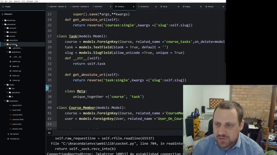Screen dimensions: 277x155
Task: Close the urls.py editor tab
Action: pyautogui.click(x=178, y=7)
